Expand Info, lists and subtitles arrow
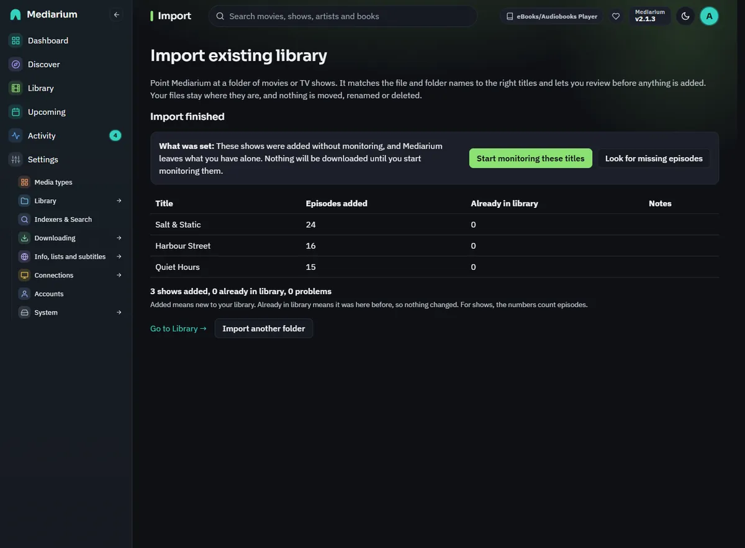Viewport: 745px width, 548px height. (119, 257)
